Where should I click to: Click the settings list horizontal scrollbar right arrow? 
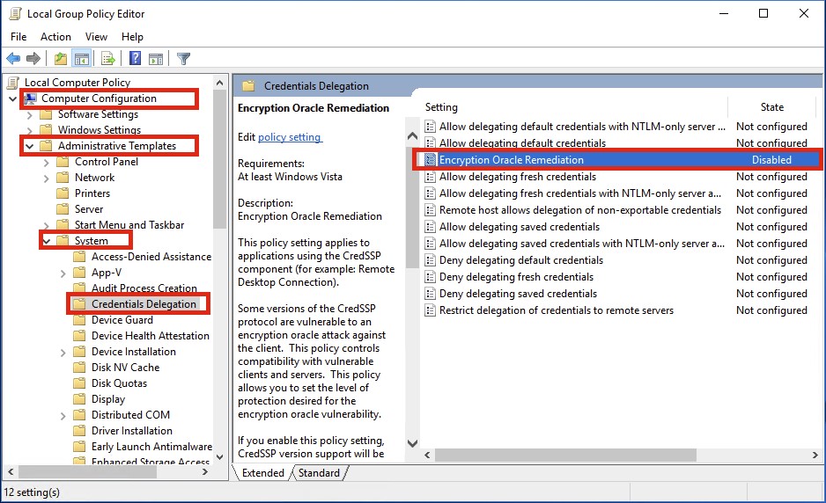pyautogui.click(x=815, y=455)
